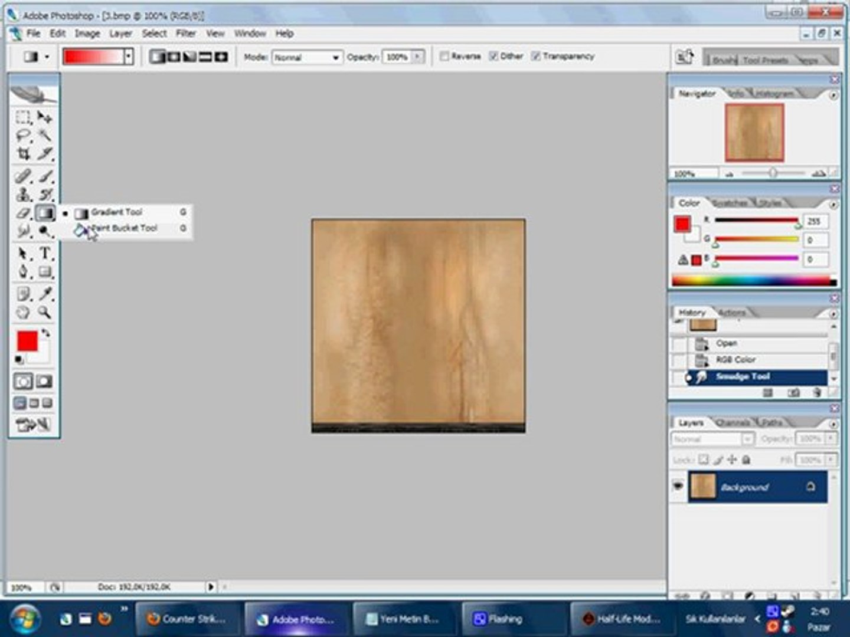Viewport: 850px width, 637px height.
Task: Enable the Reverse checkbox
Action: [x=444, y=57]
